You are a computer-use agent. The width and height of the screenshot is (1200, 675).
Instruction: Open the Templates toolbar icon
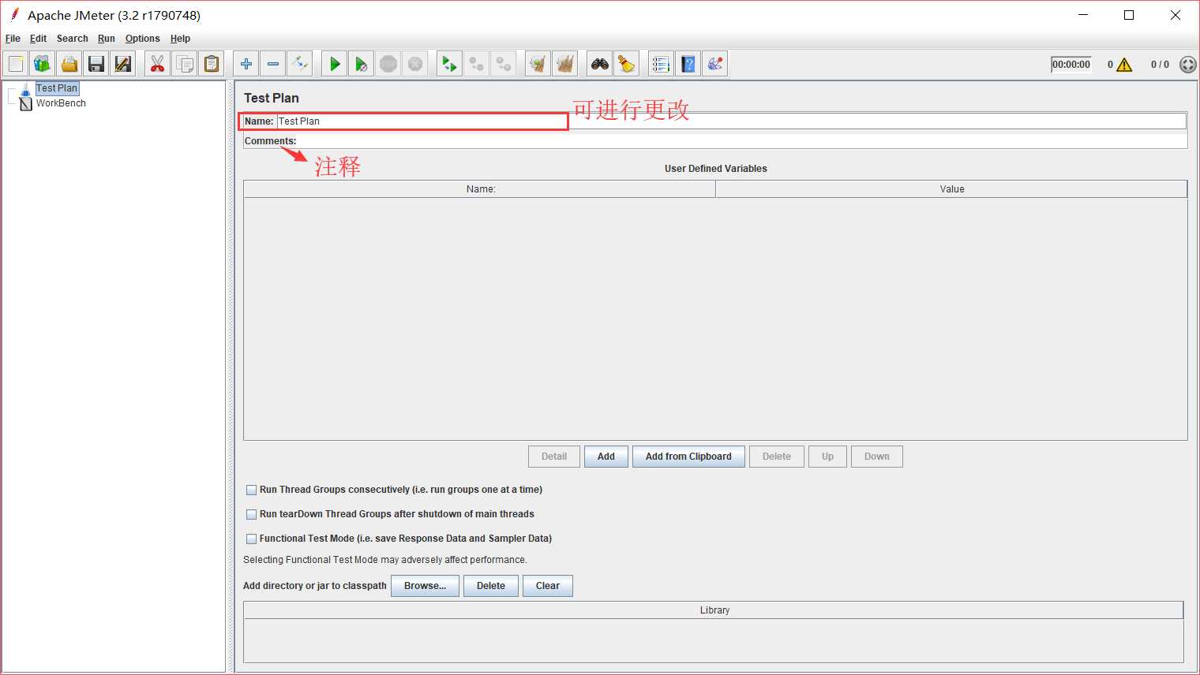(43, 64)
